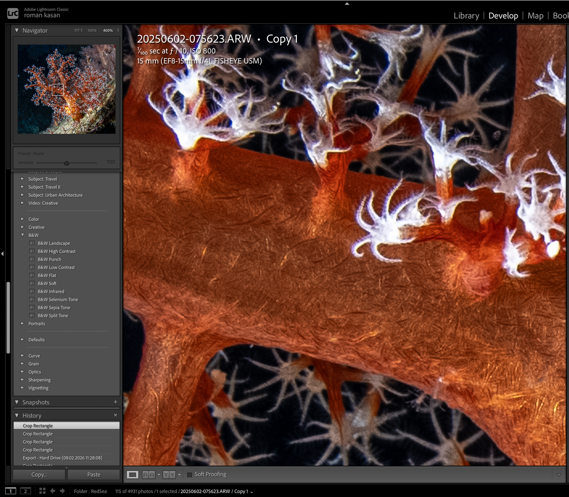The image size is (569, 497).
Task: Open toolbar options dropdown at right end
Action: coord(559,475)
